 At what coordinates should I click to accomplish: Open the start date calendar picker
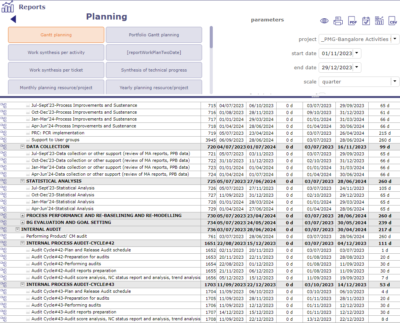[x=357, y=54]
